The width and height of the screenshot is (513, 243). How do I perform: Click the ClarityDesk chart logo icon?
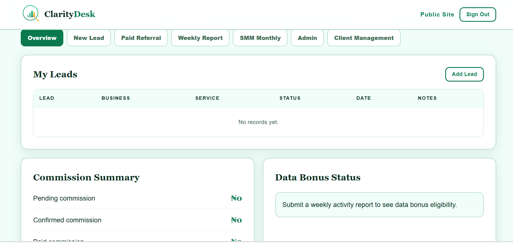coord(31,13)
